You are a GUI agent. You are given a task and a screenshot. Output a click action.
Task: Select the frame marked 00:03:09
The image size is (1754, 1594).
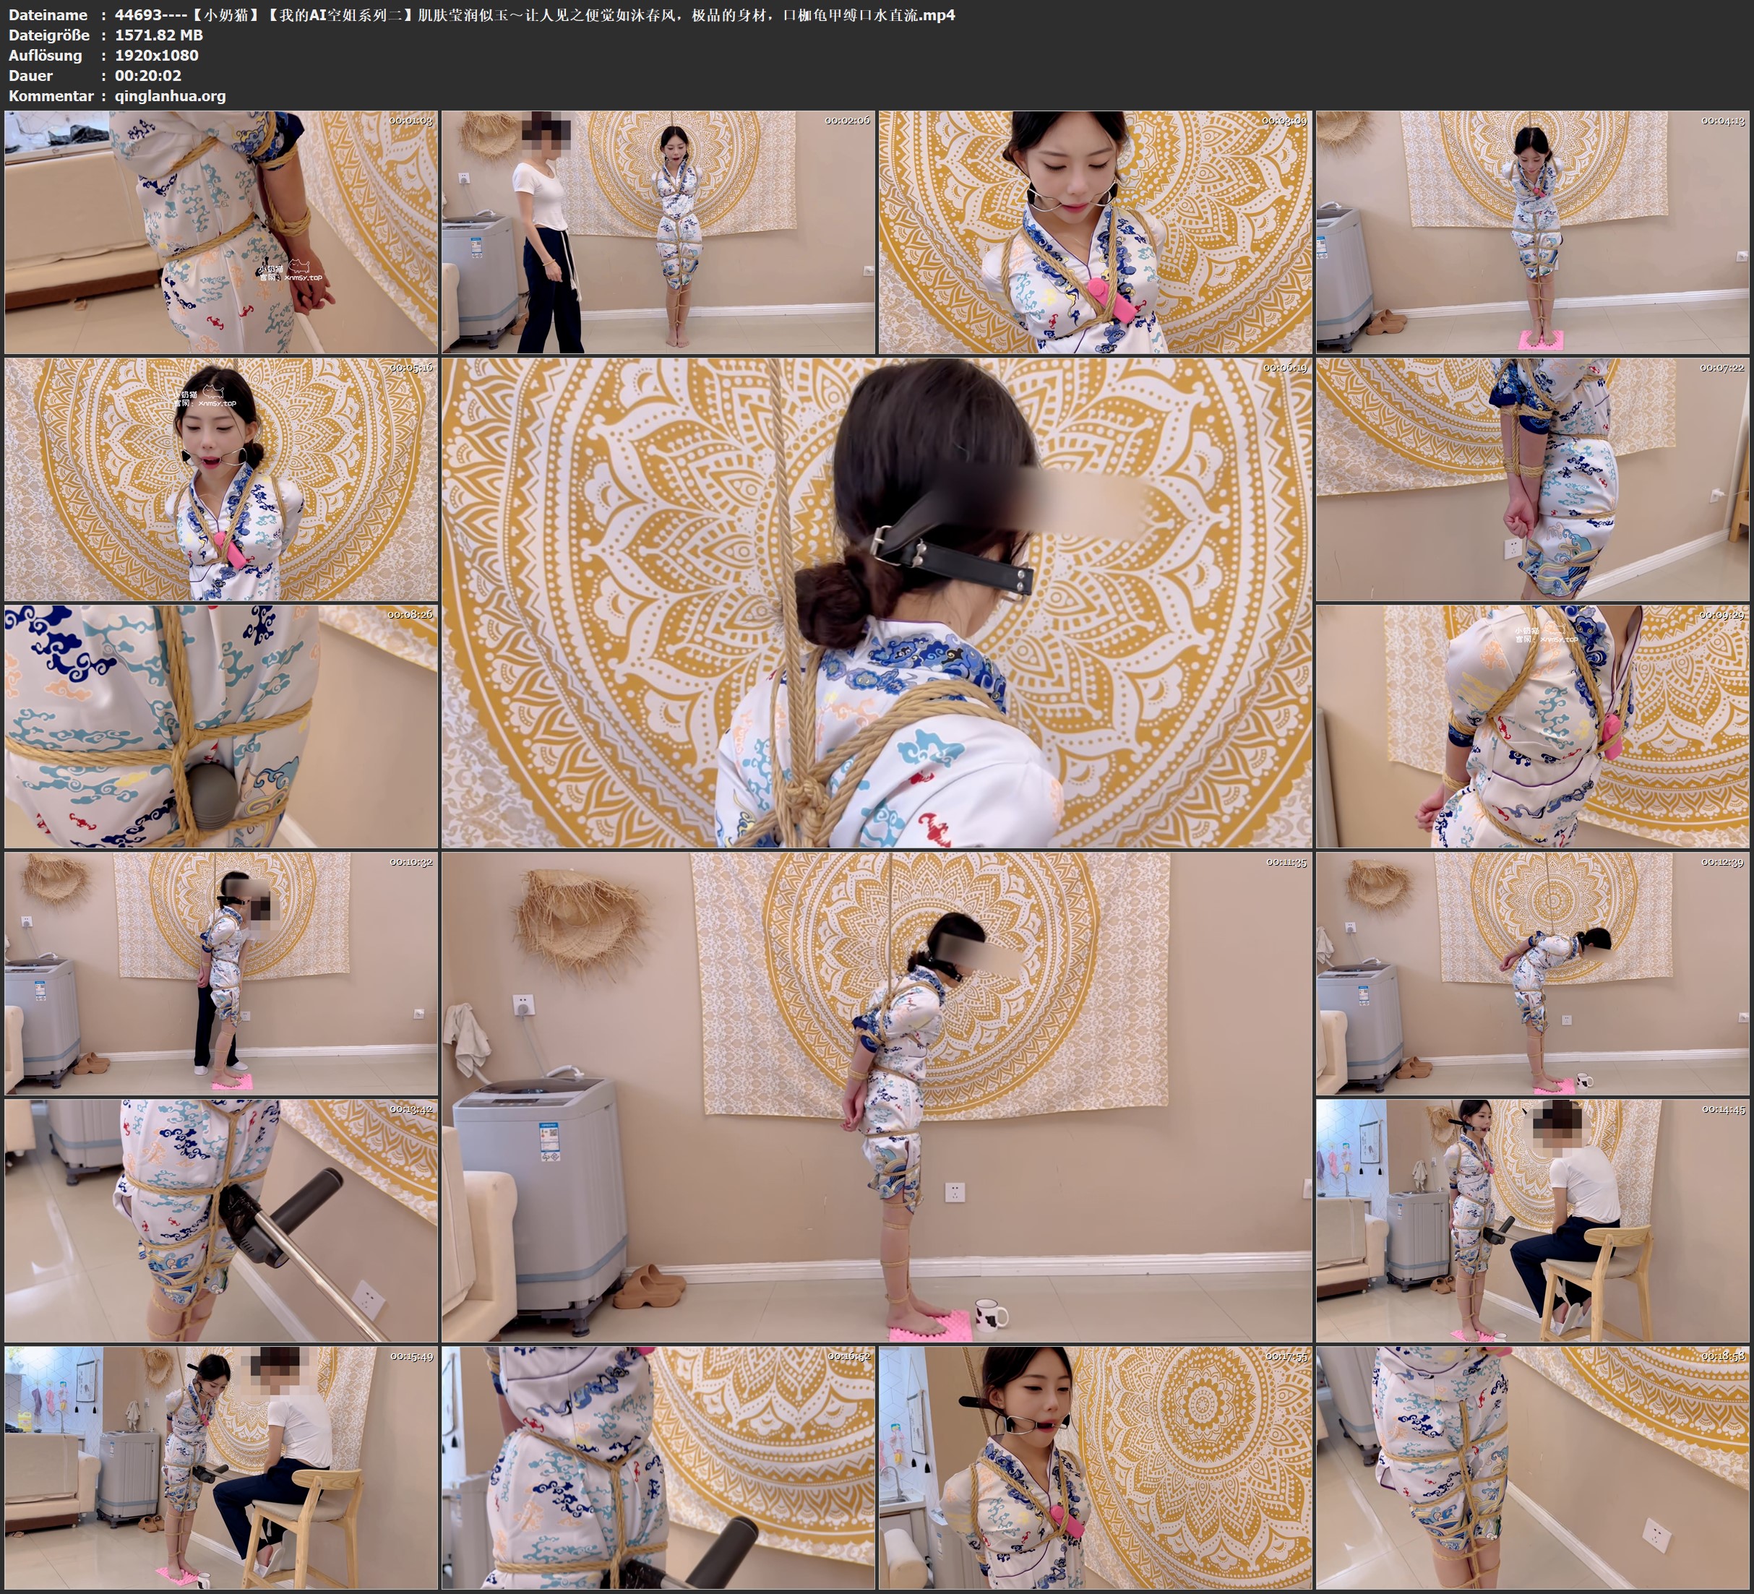pyautogui.click(x=1094, y=231)
